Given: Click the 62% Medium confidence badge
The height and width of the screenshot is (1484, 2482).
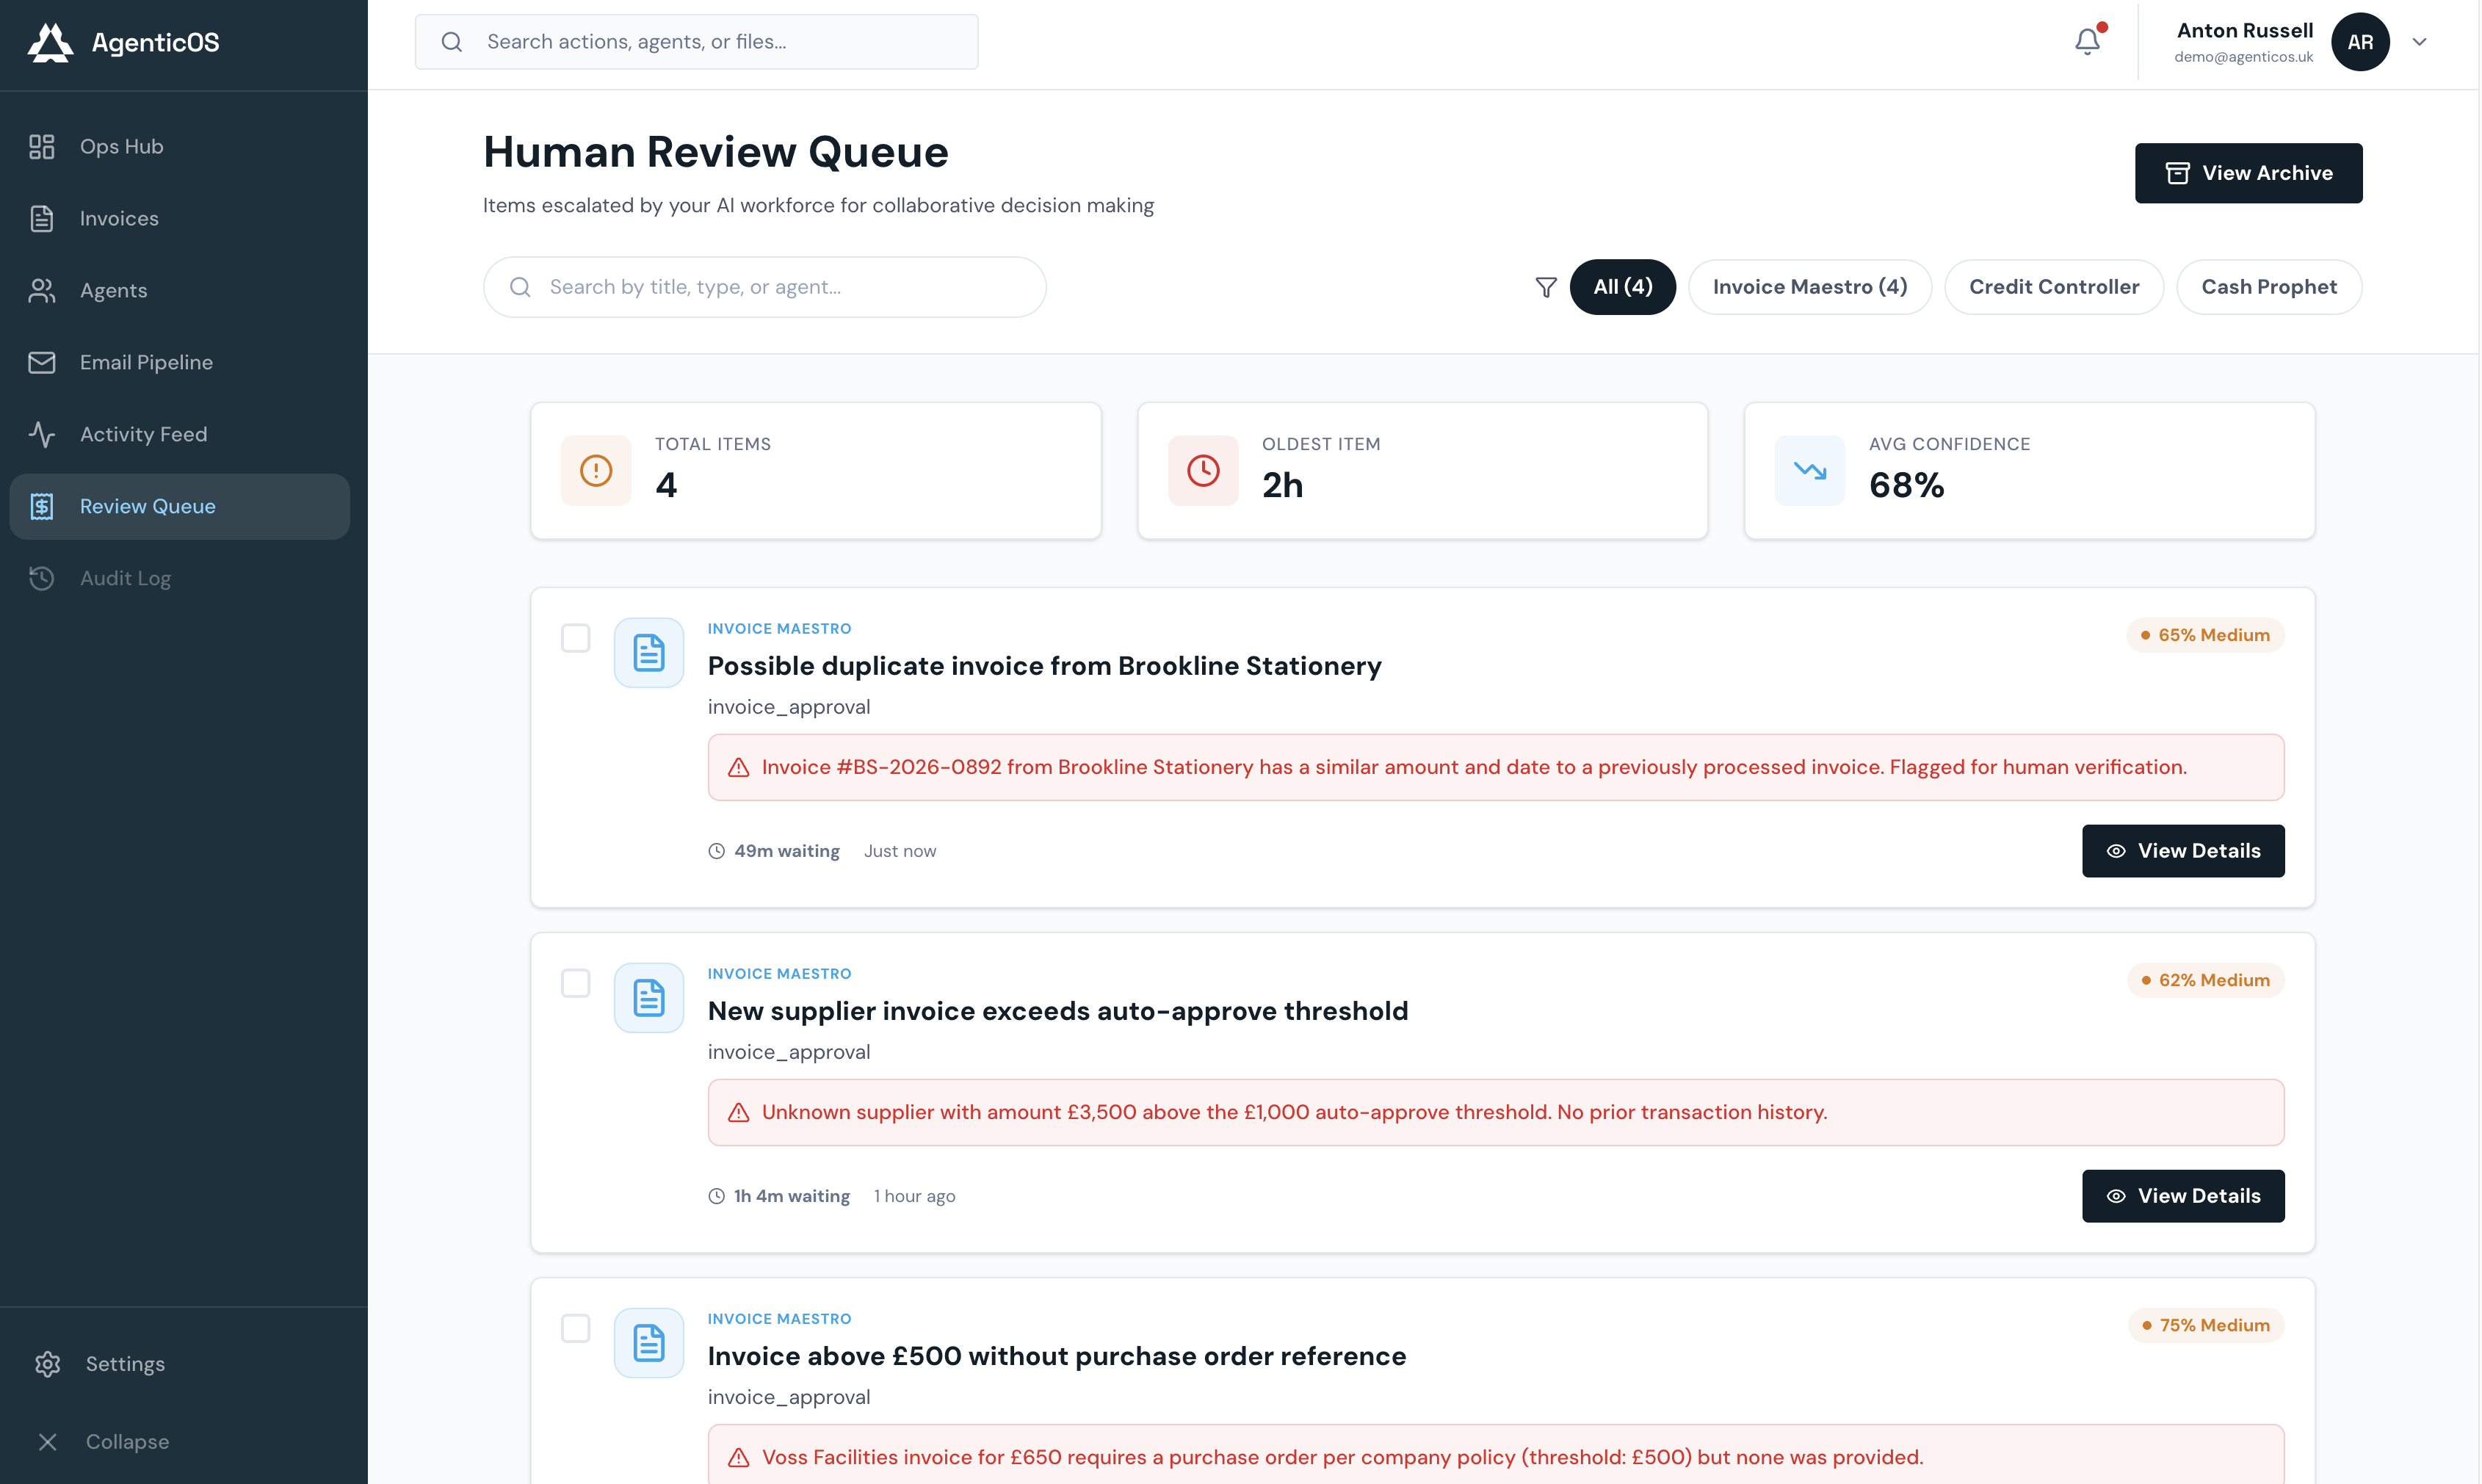Looking at the screenshot, I should pyautogui.click(x=2205, y=981).
